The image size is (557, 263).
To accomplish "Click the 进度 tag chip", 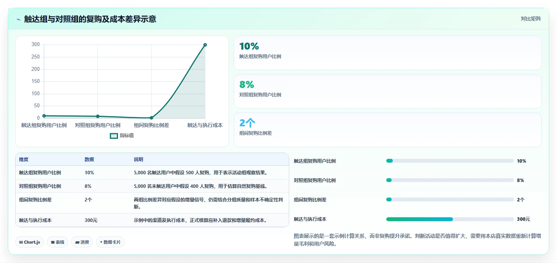I will tap(82, 242).
